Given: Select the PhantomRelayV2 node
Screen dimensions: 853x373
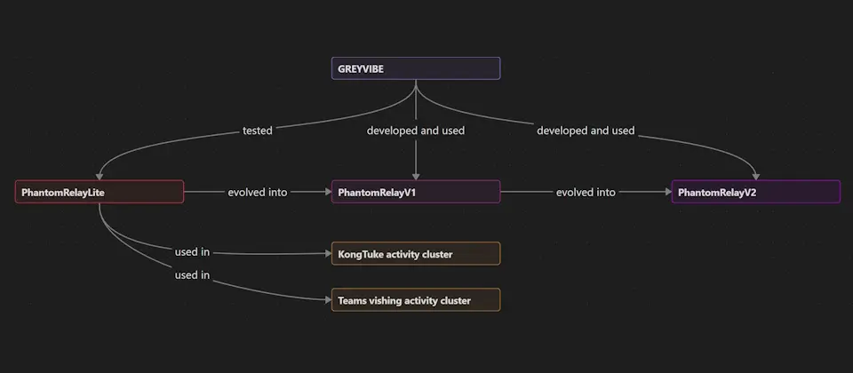Looking at the screenshot, I should click(x=755, y=192).
